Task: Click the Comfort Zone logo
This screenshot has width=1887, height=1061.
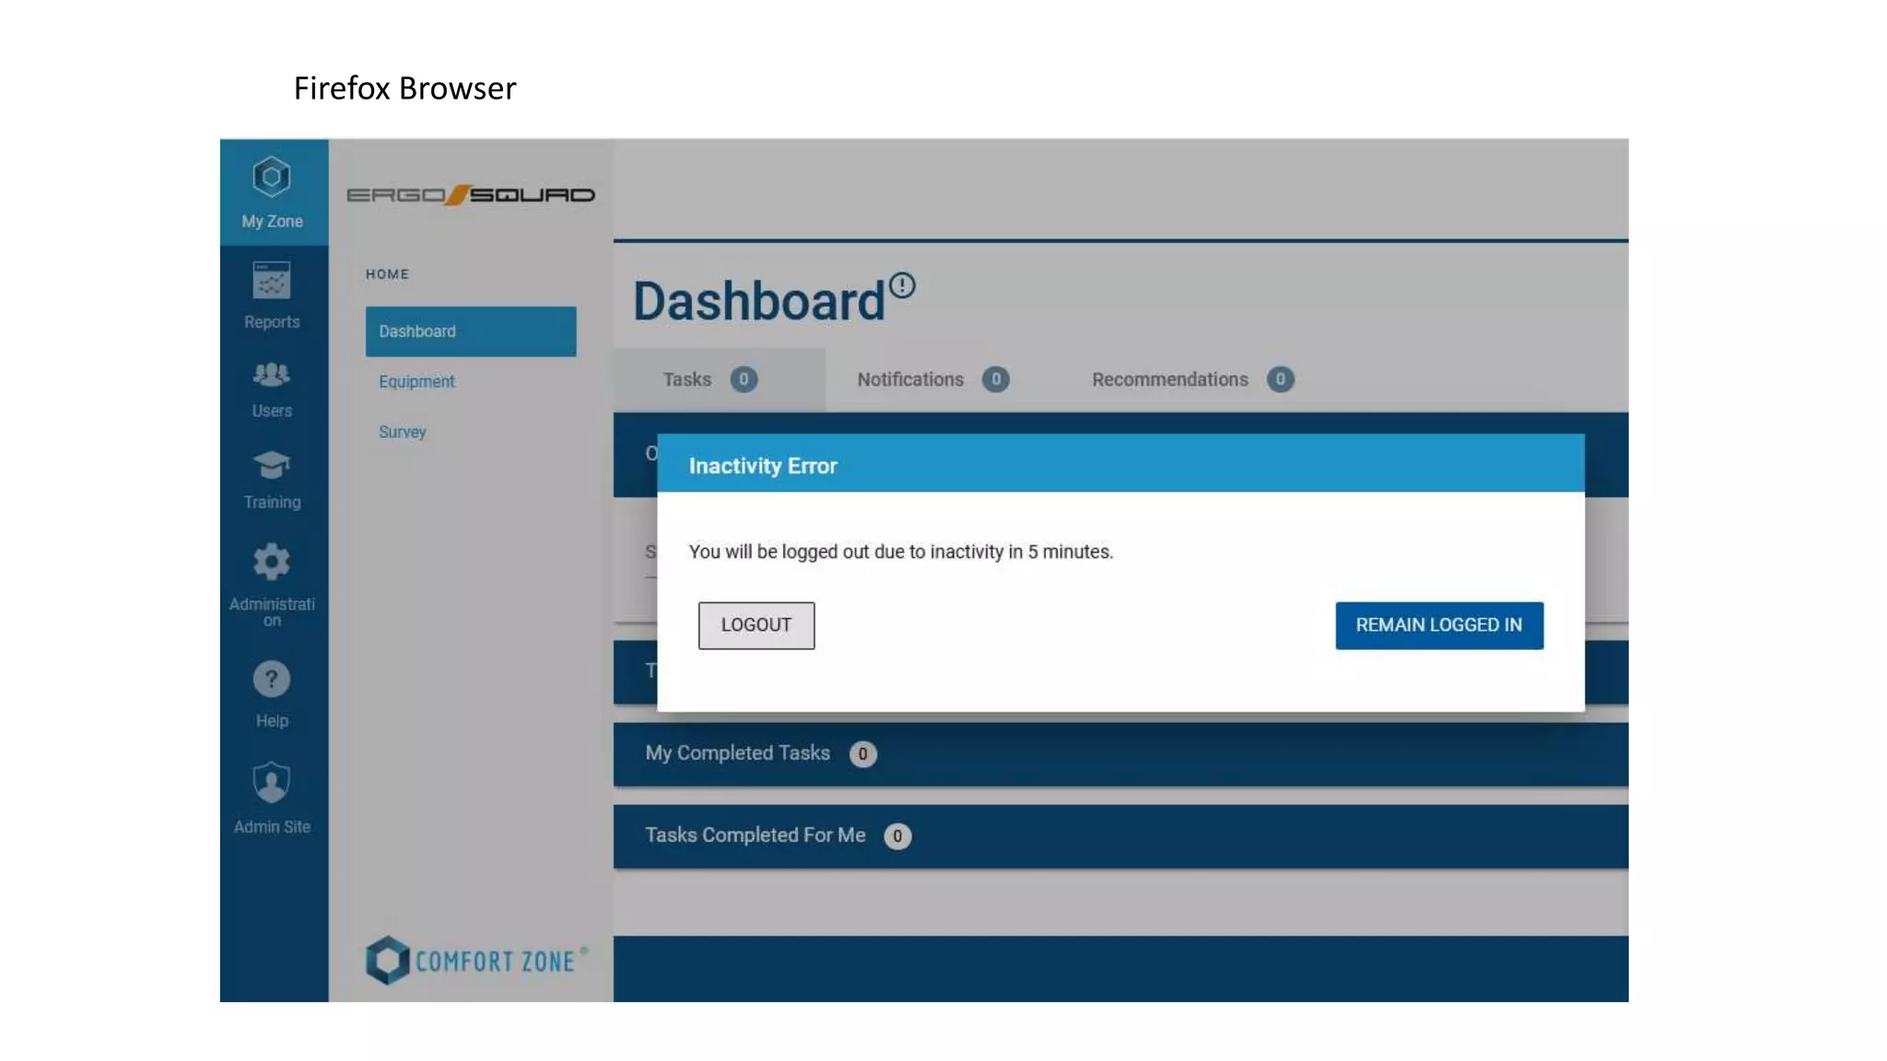Action: coord(475,961)
